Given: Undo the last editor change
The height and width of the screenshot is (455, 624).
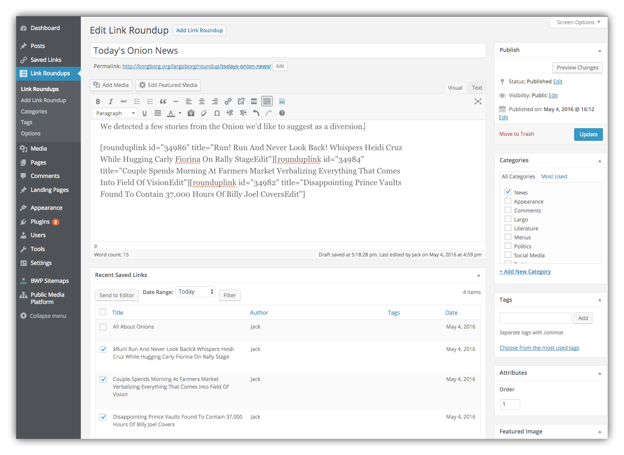Looking at the screenshot, I should [x=256, y=113].
